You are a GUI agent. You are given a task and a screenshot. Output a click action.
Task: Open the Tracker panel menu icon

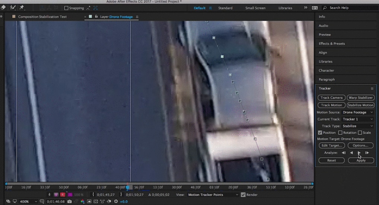point(372,88)
